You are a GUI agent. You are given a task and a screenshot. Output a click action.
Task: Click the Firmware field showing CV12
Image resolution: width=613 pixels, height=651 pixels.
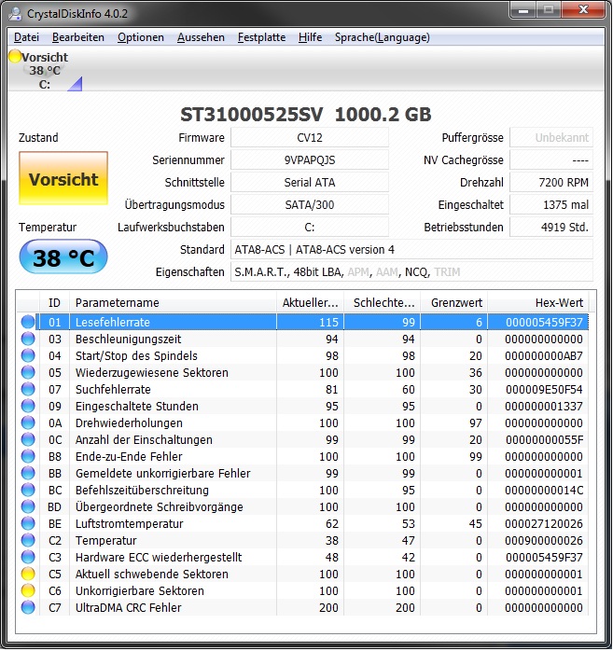tap(310, 137)
